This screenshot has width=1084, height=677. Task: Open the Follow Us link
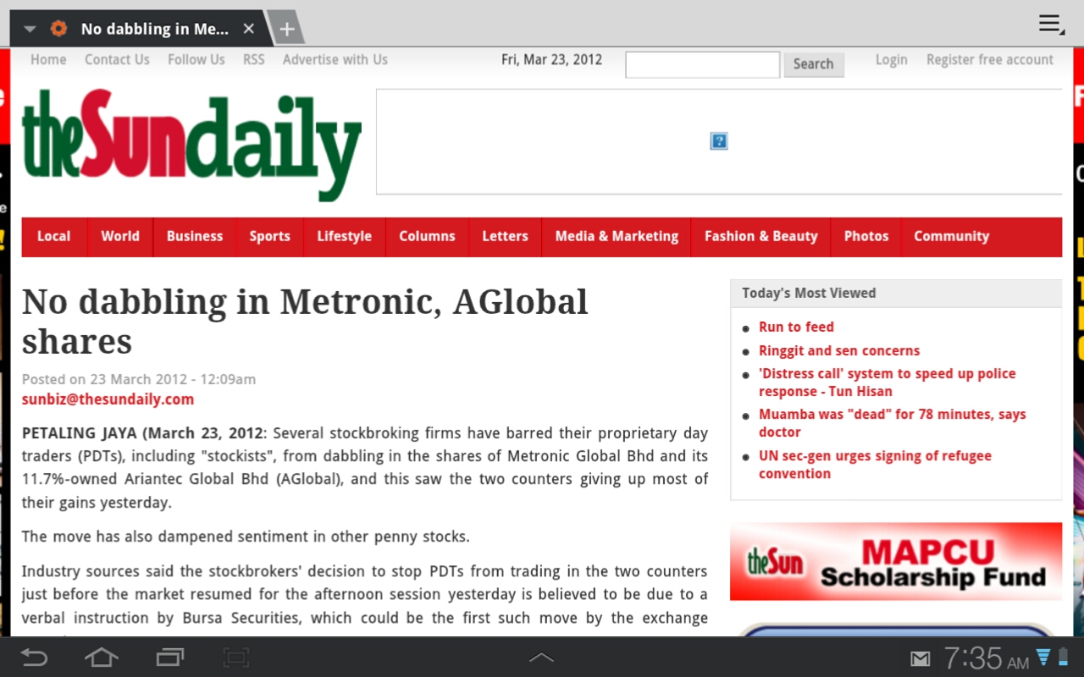click(196, 59)
